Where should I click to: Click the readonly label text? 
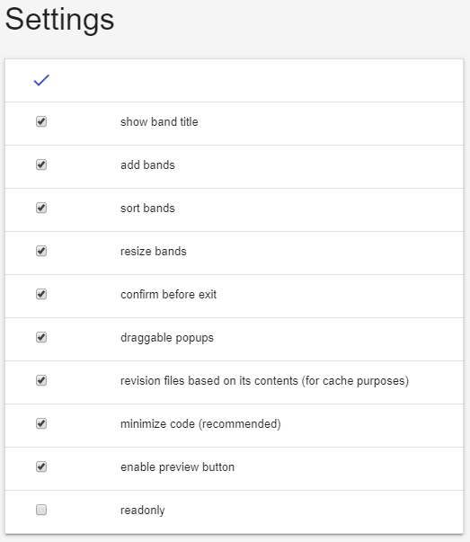pyautogui.click(x=142, y=511)
